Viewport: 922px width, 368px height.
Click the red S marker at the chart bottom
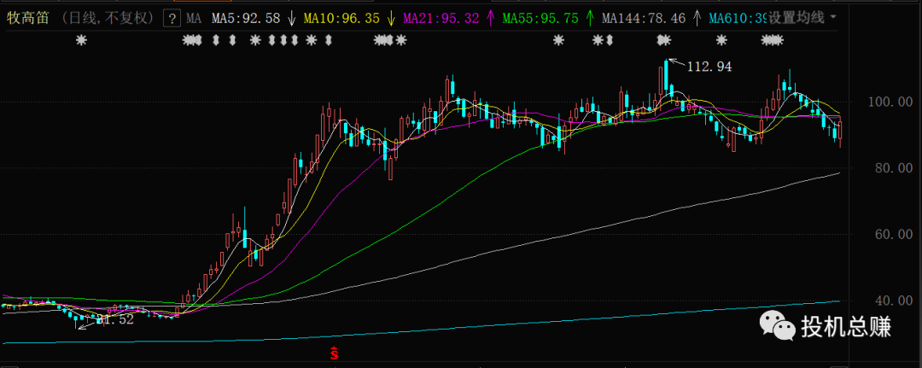pos(335,352)
